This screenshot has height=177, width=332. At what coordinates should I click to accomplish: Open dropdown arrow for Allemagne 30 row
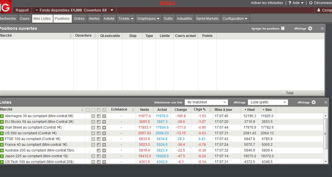(104, 116)
